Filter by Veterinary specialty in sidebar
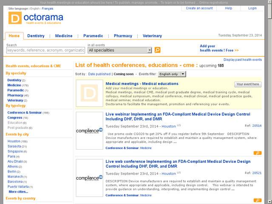The width and height of the screenshot is (272, 204). pos(15,100)
